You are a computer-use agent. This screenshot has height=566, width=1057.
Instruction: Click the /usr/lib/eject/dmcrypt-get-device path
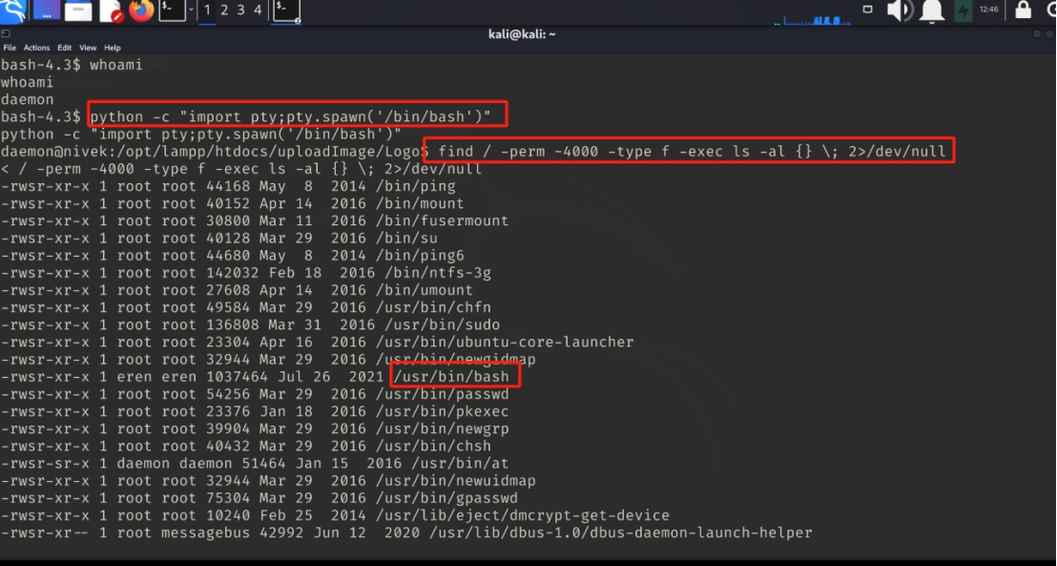pos(523,516)
